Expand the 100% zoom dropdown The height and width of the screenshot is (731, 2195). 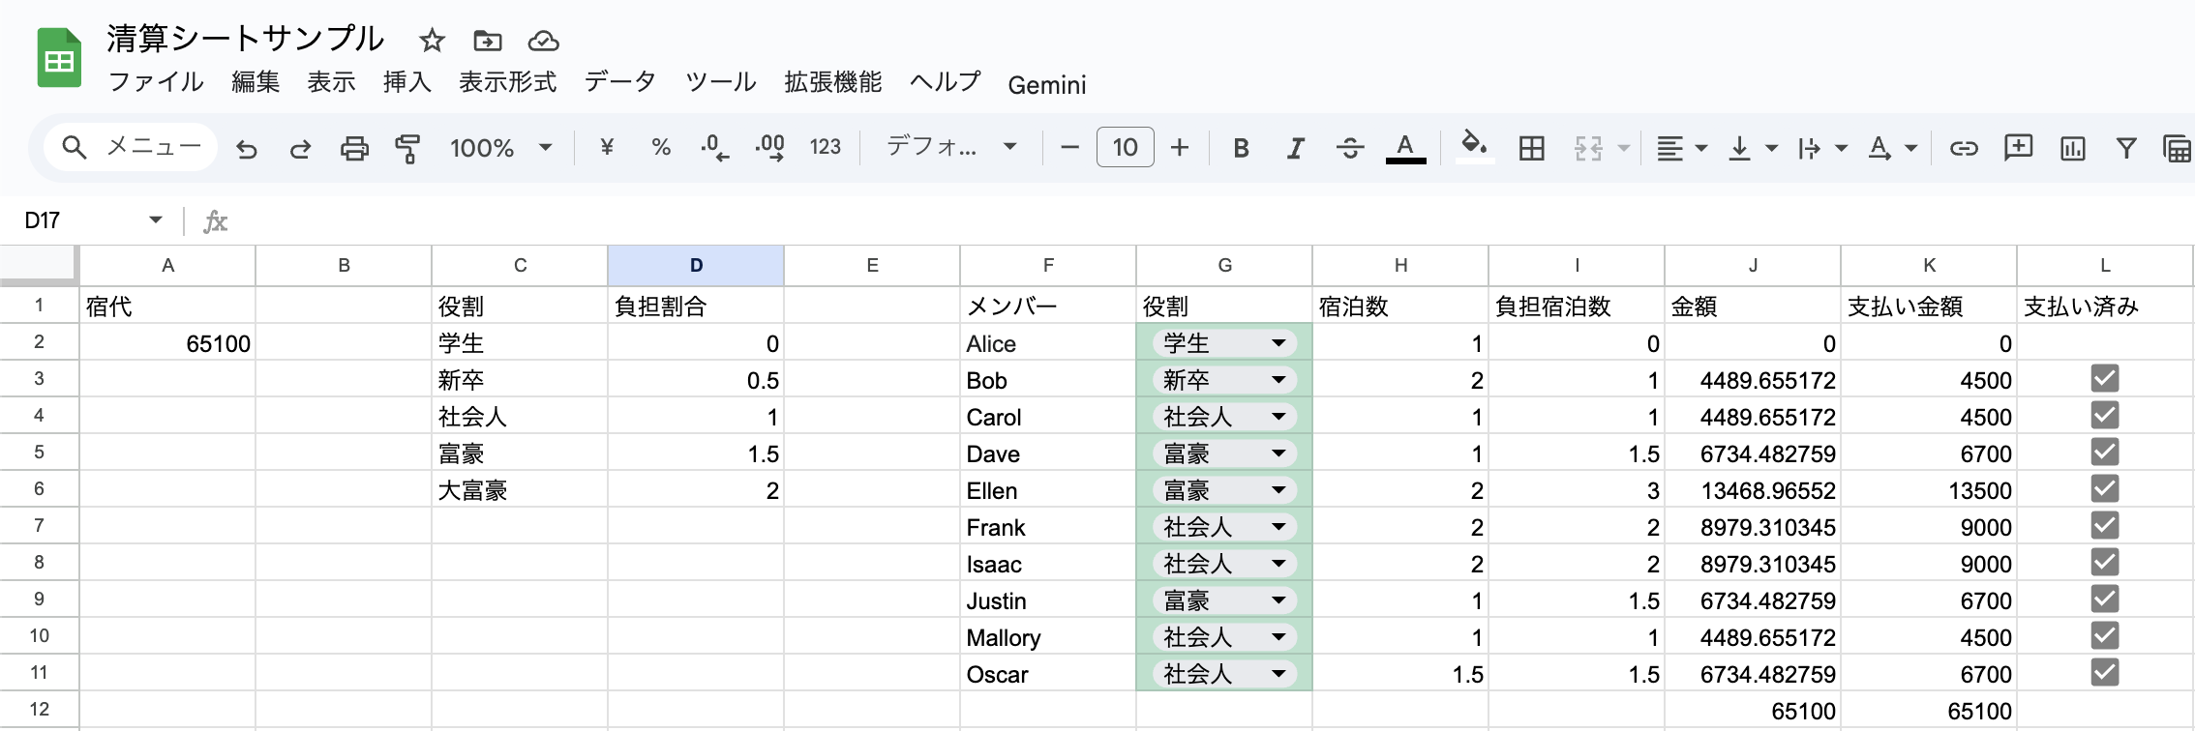(x=545, y=148)
